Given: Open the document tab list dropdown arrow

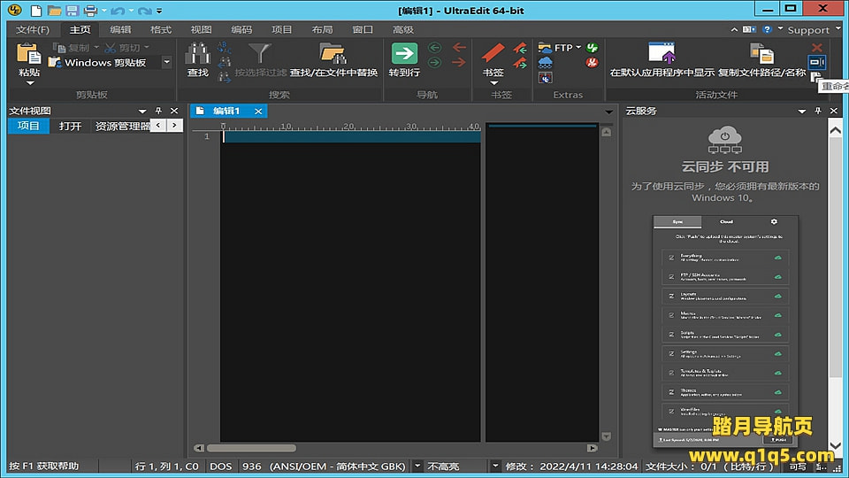Looking at the screenshot, I should 608,112.
